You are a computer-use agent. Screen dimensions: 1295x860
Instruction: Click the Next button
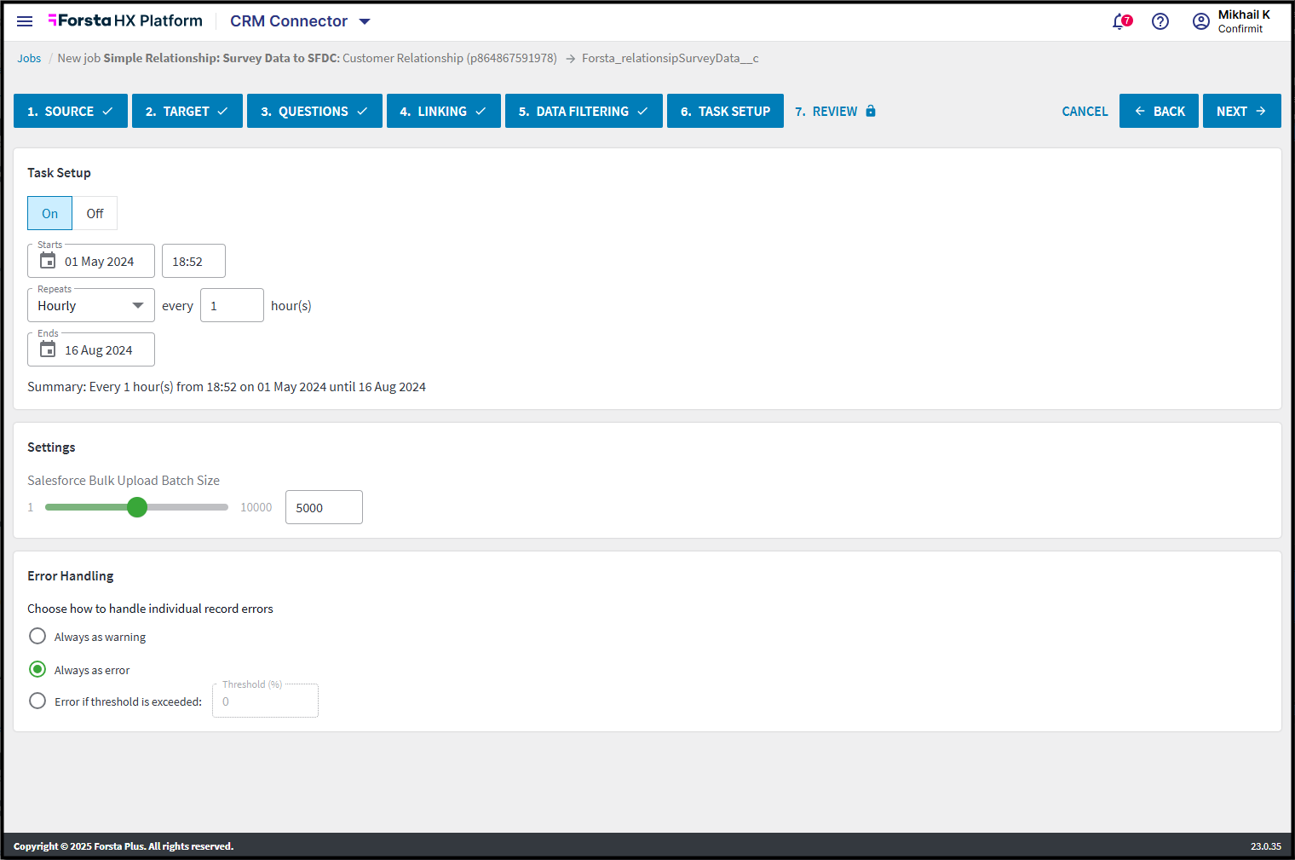point(1242,111)
